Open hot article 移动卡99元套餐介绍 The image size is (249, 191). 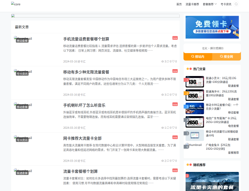coord(222,107)
